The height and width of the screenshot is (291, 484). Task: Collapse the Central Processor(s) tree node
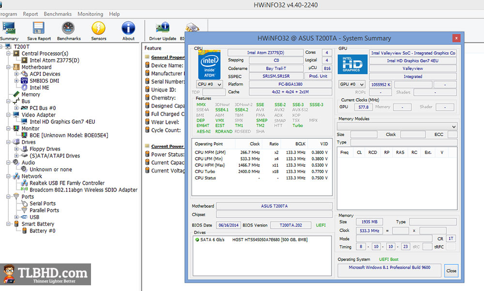click(x=8, y=53)
